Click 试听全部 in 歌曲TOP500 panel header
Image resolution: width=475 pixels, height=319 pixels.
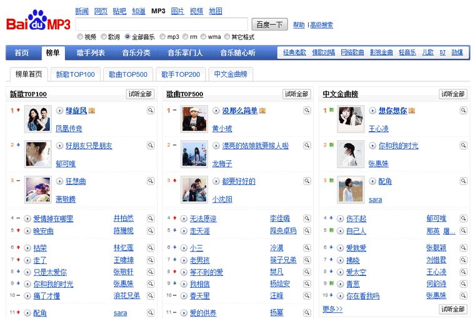296,94
